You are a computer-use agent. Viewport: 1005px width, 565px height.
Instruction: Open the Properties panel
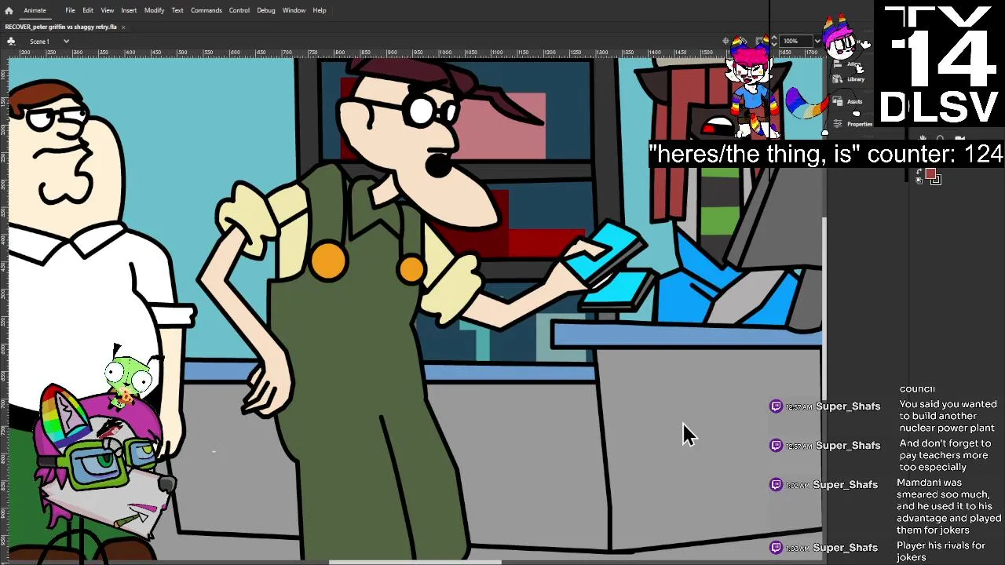tap(852, 124)
